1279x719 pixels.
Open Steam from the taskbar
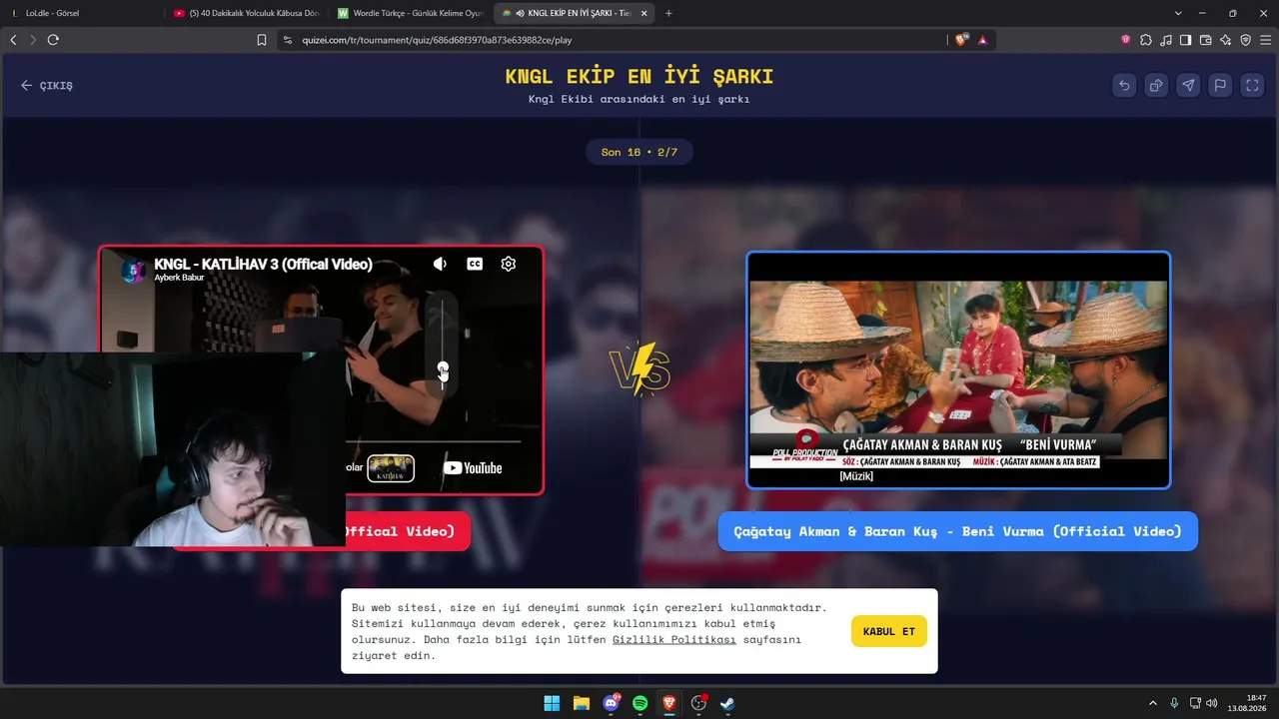click(x=727, y=703)
